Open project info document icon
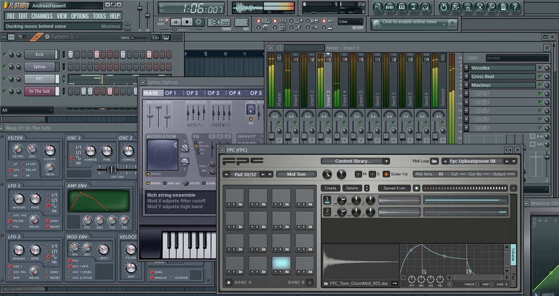 (x=503, y=7)
